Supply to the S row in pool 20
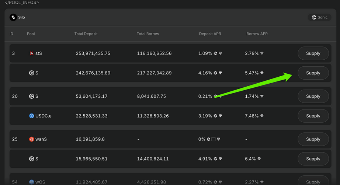 tap(313, 96)
